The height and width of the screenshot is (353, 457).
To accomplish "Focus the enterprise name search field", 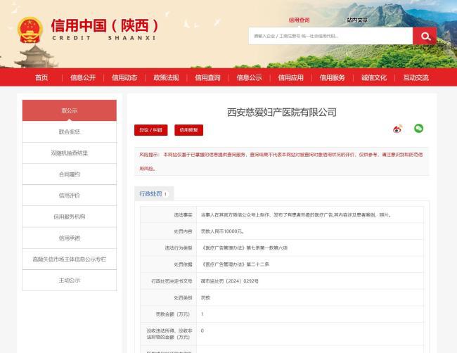I will point(330,36).
